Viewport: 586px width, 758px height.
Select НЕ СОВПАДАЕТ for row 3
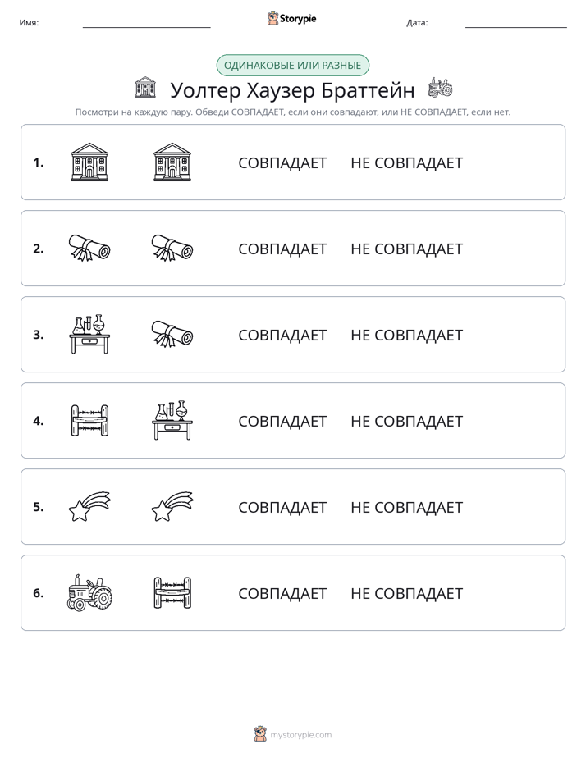(406, 335)
